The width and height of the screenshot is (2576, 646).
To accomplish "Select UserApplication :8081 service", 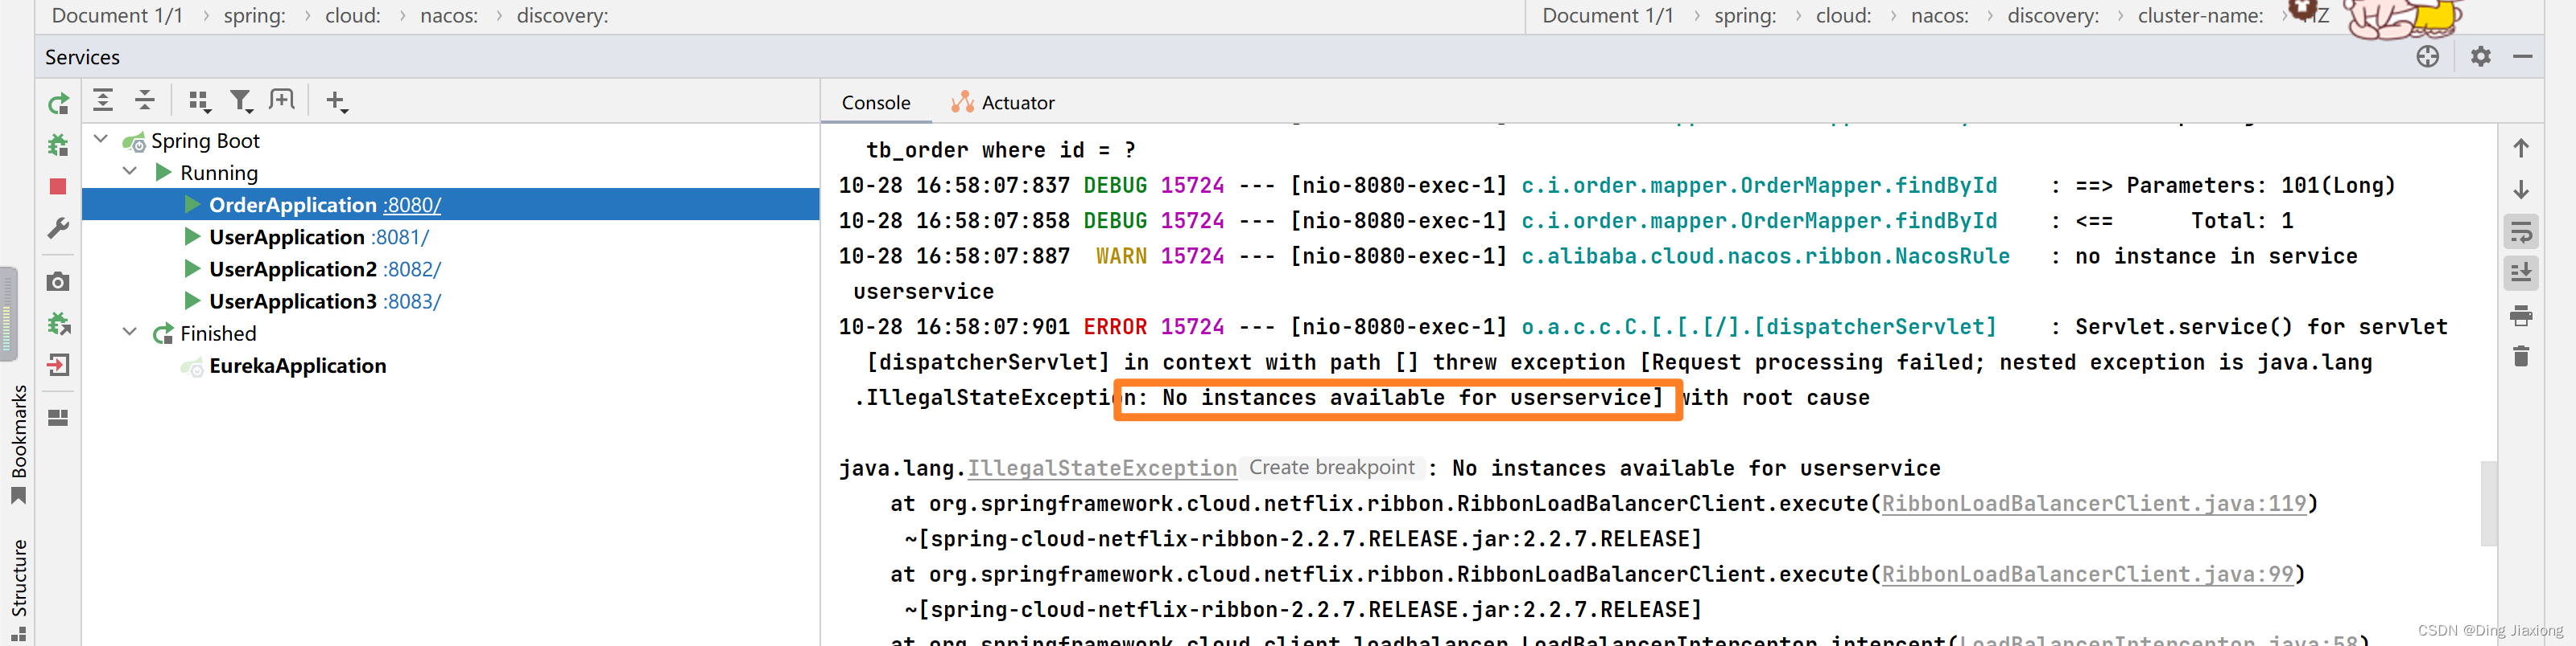I will click(451, 237).
